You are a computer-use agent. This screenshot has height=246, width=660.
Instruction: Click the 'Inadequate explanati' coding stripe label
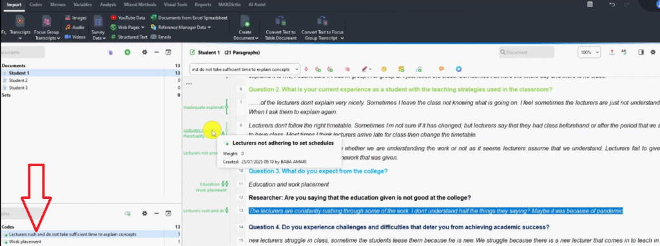tap(204, 108)
